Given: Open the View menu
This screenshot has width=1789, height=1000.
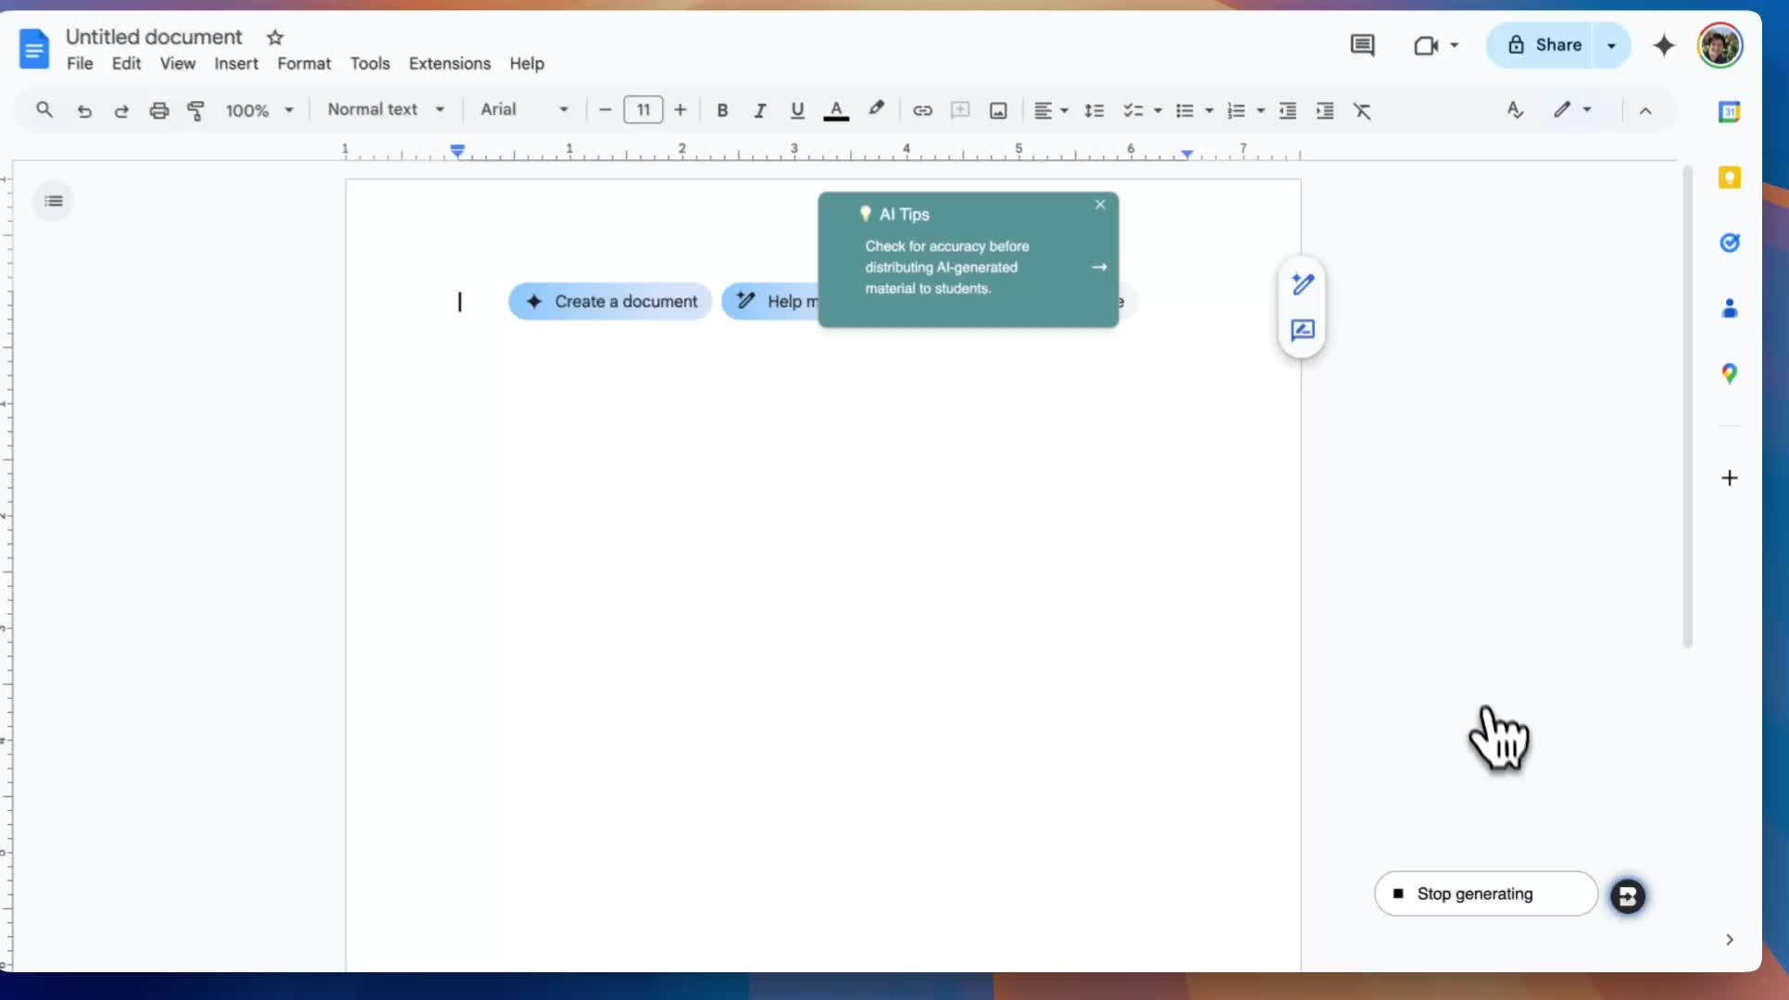Looking at the screenshot, I should pos(177,64).
